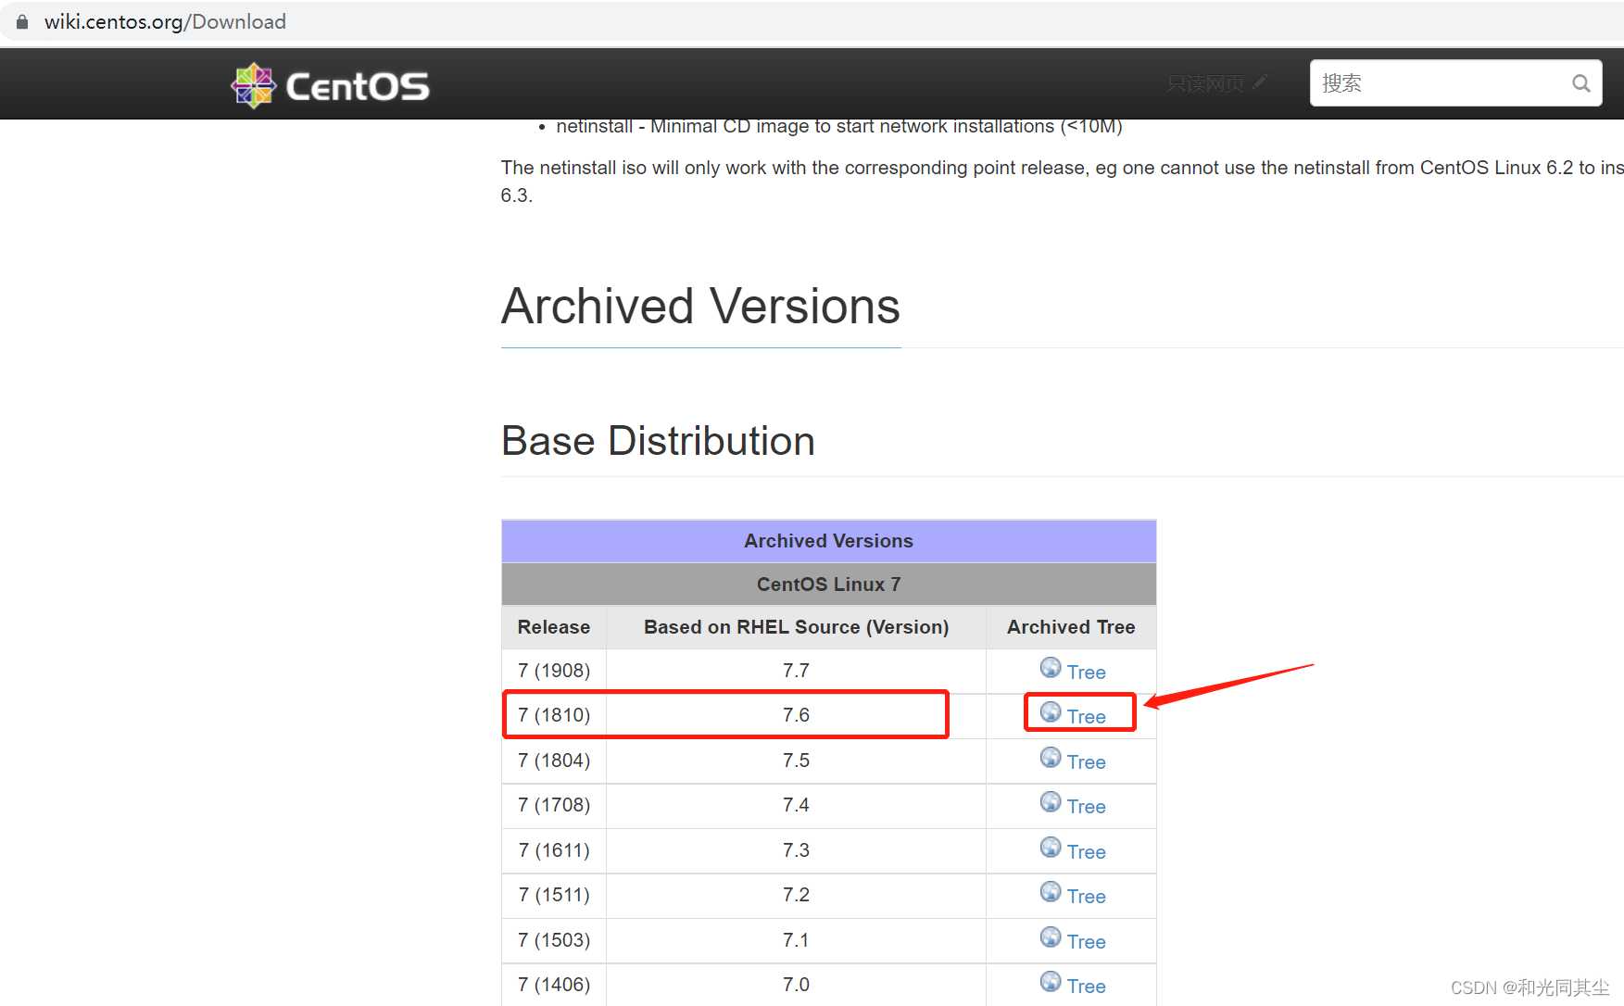Click the 7.4 version cell

(x=796, y=805)
